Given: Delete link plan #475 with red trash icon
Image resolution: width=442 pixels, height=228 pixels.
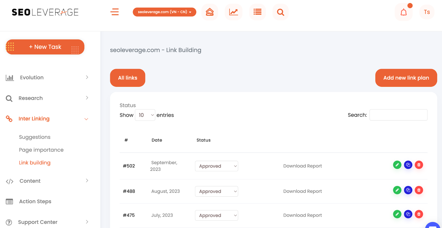Looking at the screenshot, I should (419, 214).
